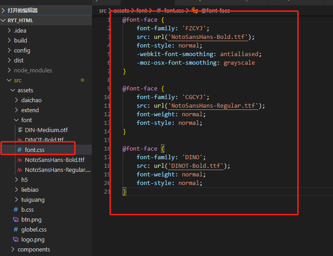Open DINOT-Bold.ttf file in the tree
333x256 pixels.
(x=44, y=140)
